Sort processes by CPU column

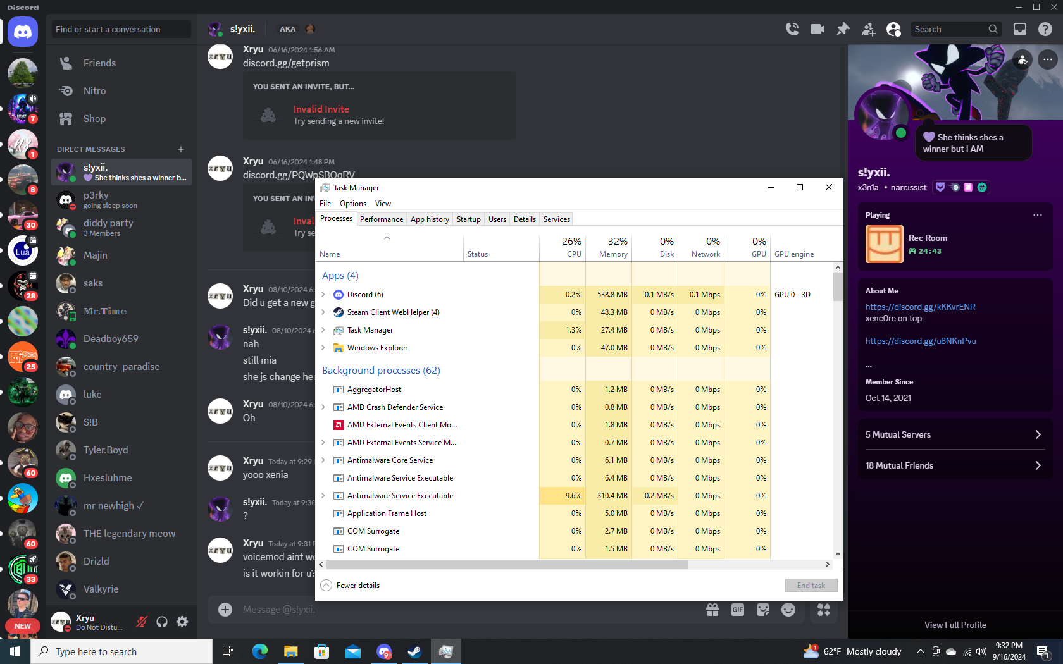coord(563,247)
